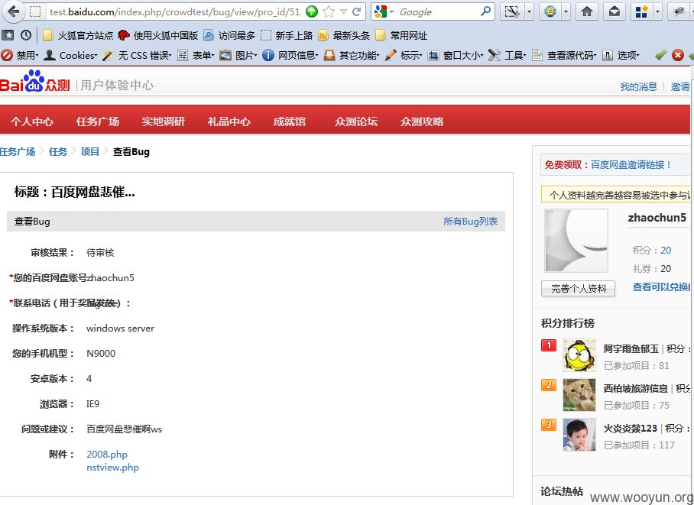
Task: Go to 成就馆 tab
Action: point(290,121)
